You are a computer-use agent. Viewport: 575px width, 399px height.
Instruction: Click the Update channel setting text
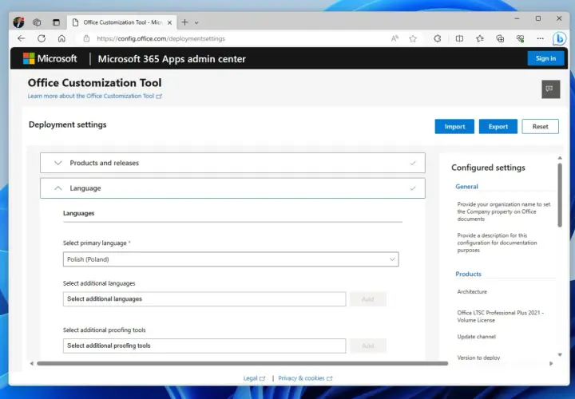click(476, 336)
